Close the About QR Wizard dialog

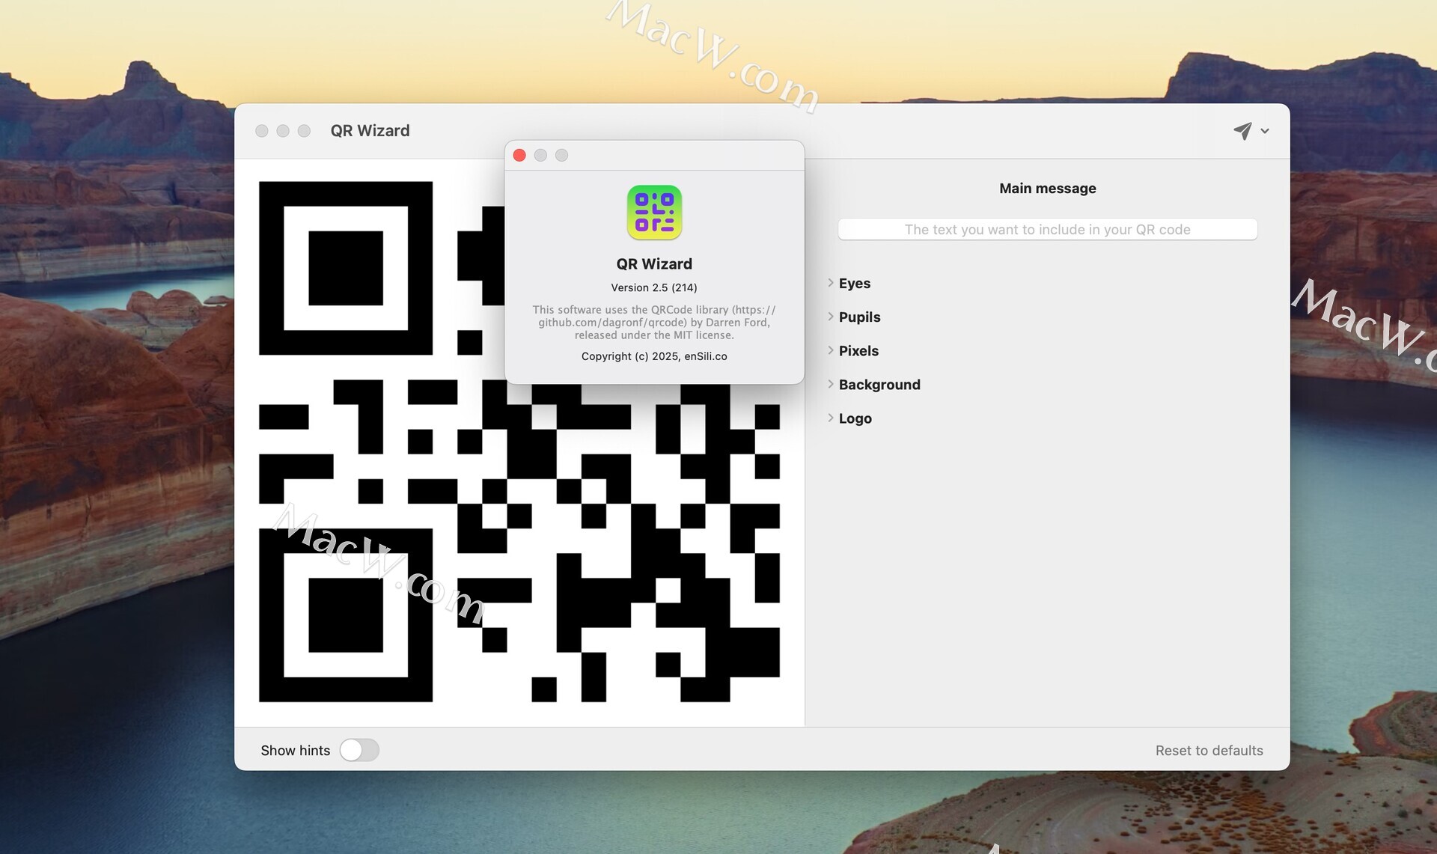(519, 155)
